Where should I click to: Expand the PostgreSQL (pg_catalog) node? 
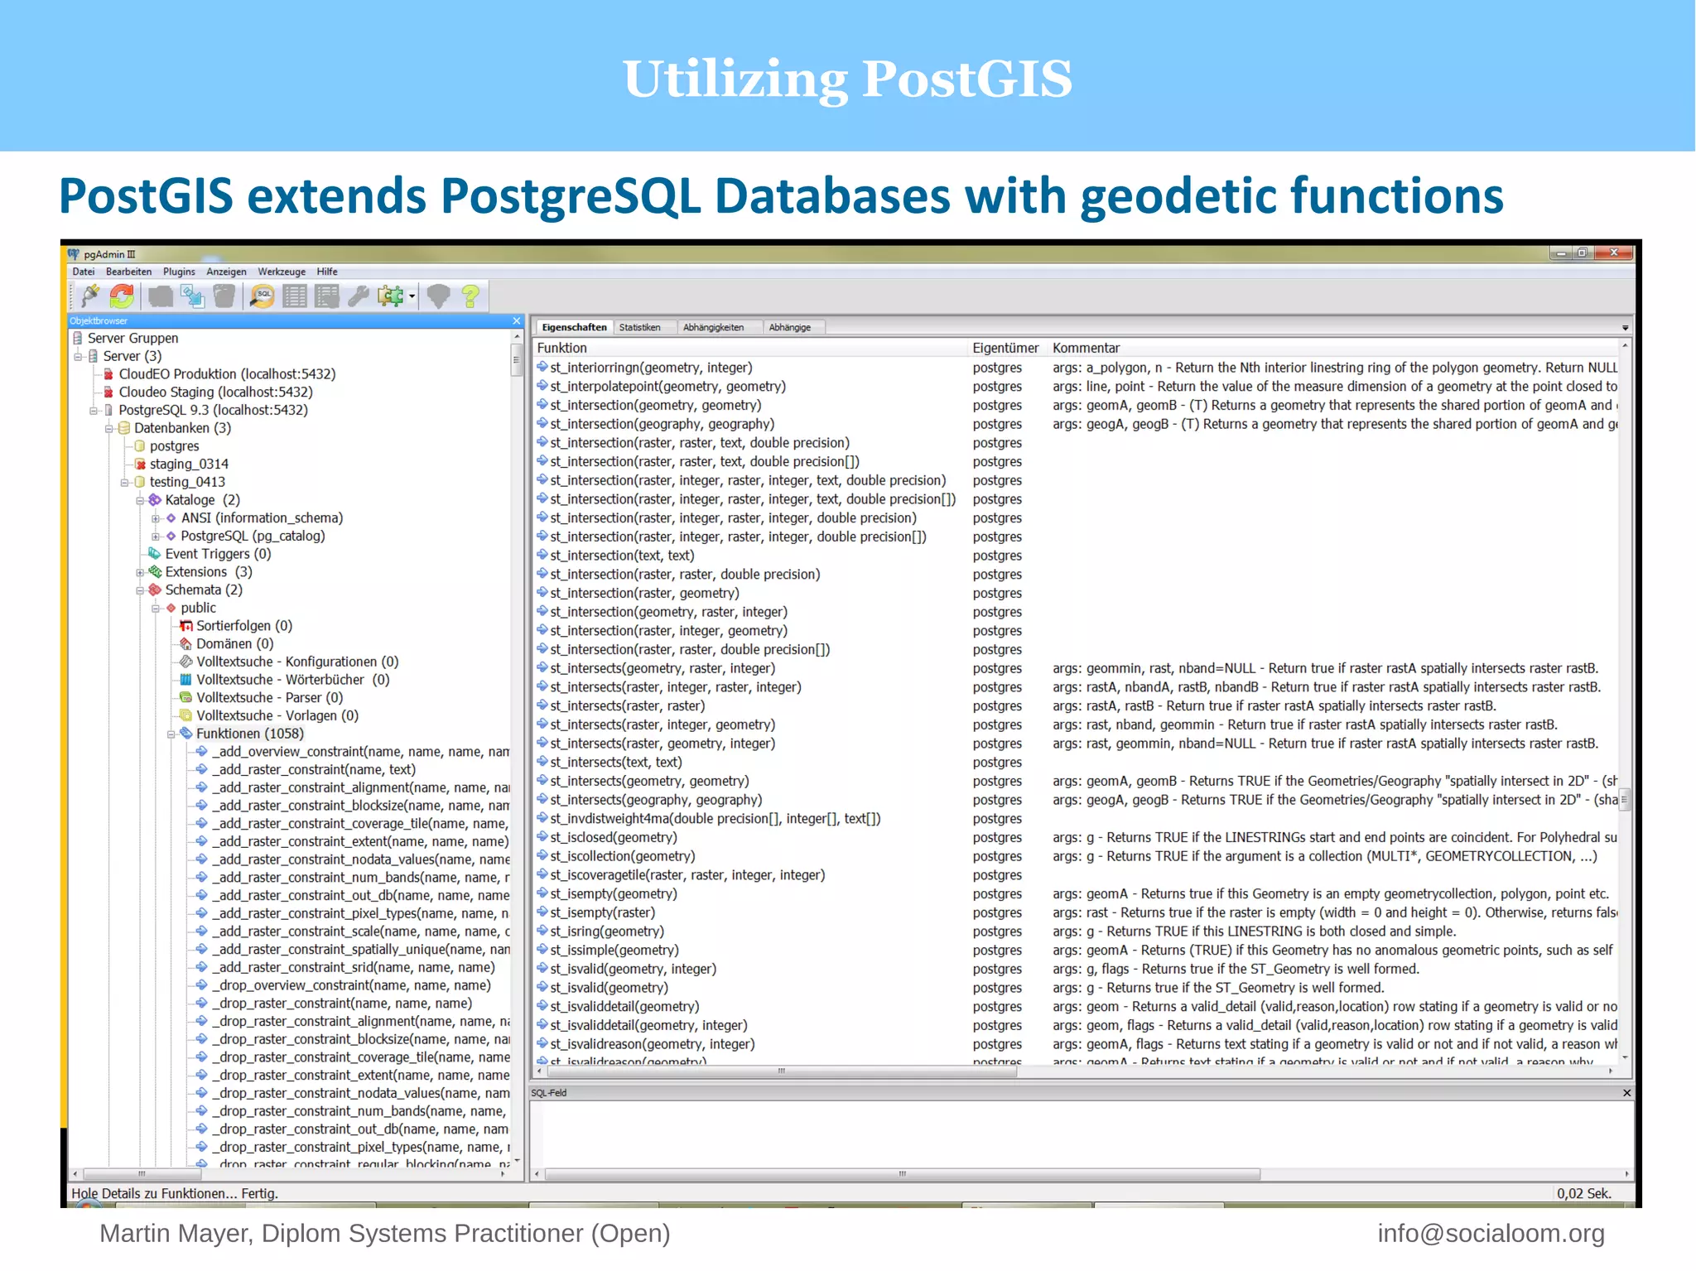tap(156, 536)
